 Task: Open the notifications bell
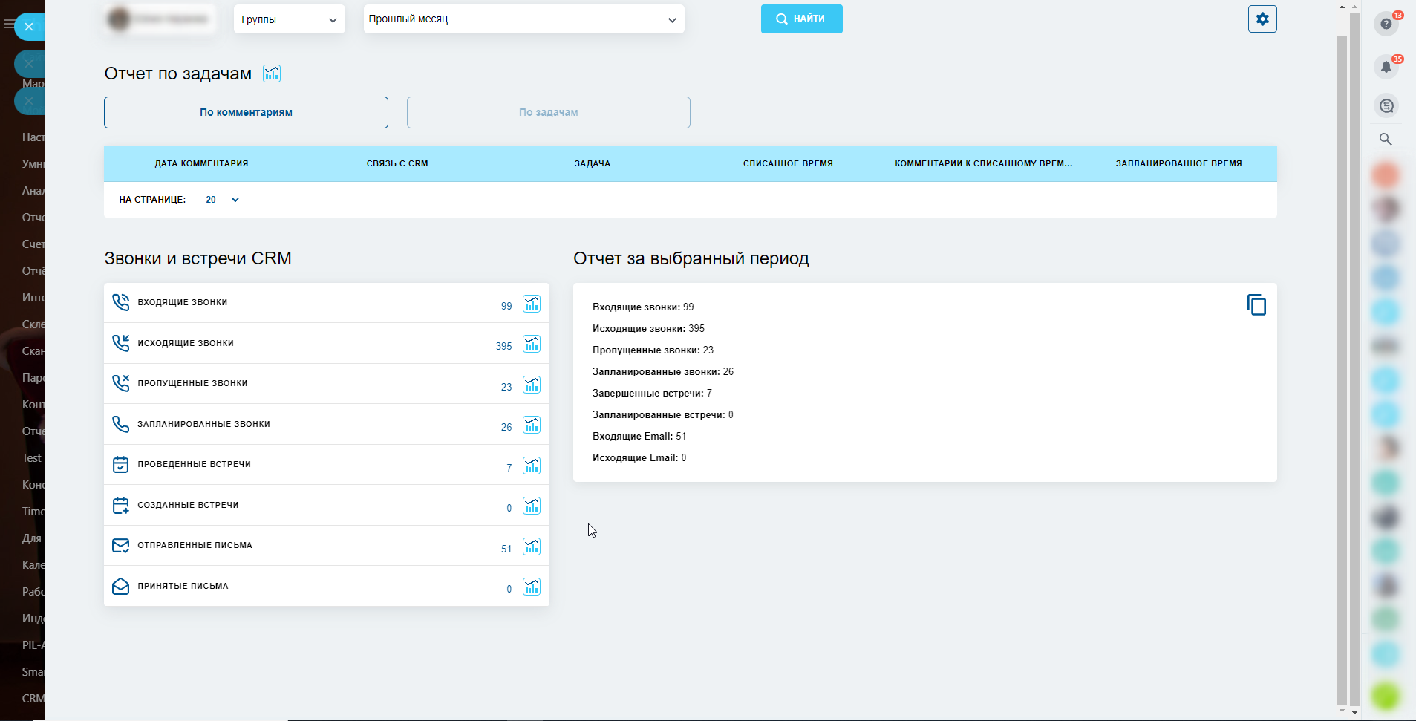[x=1386, y=67]
